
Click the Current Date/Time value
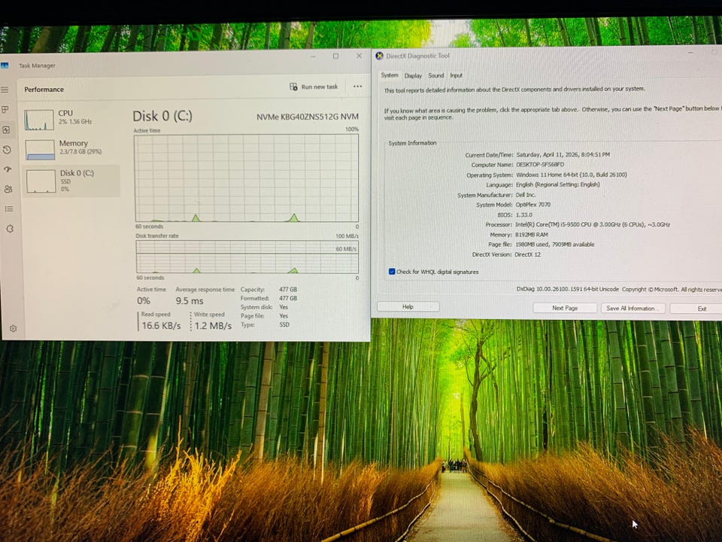563,155
